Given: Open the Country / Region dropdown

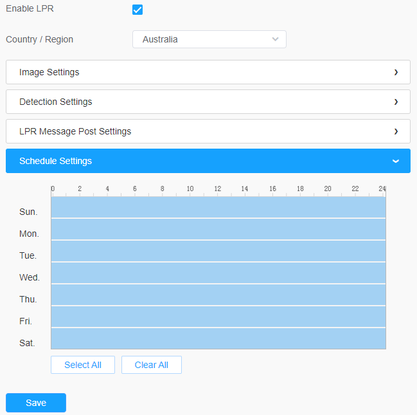Looking at the screenshot, I should (x=209, y=39).
